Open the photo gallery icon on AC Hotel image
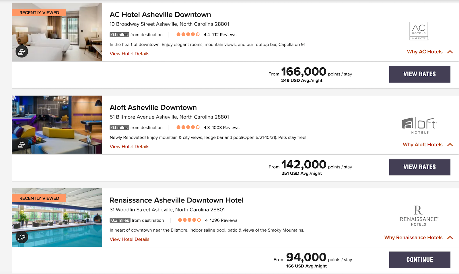The width and height of the screenshot is (459, 274). [22, 52]
